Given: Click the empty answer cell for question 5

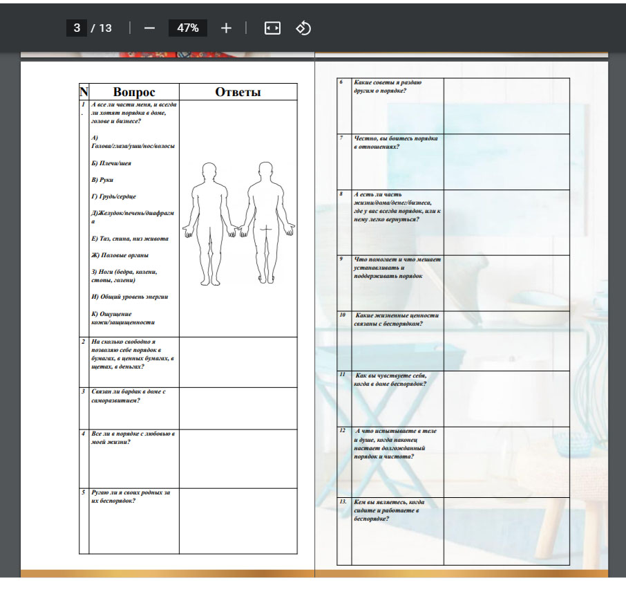Looking at the screenshot, I should tap(238, 520).
